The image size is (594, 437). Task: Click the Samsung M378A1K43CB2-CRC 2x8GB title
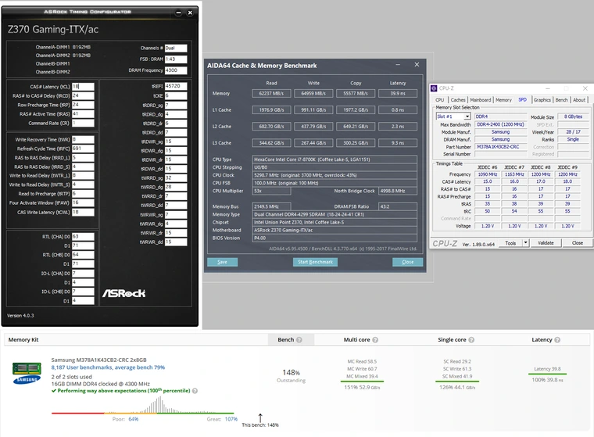(x=99, y=360)
